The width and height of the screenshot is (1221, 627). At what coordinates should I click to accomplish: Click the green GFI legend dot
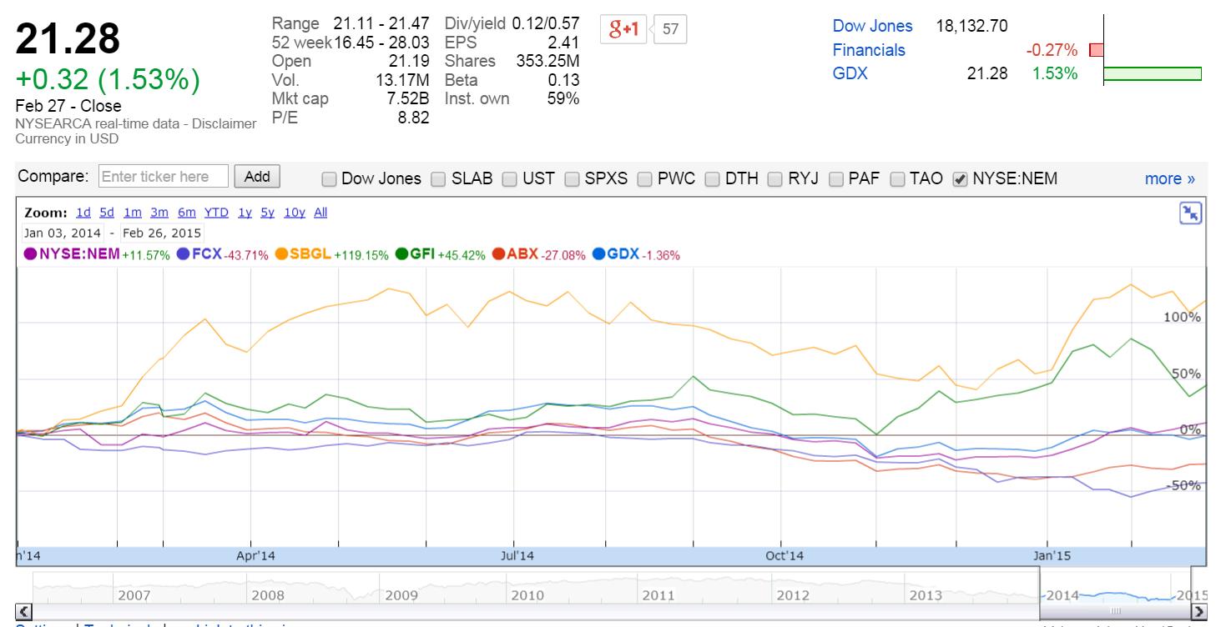point(401,254)
